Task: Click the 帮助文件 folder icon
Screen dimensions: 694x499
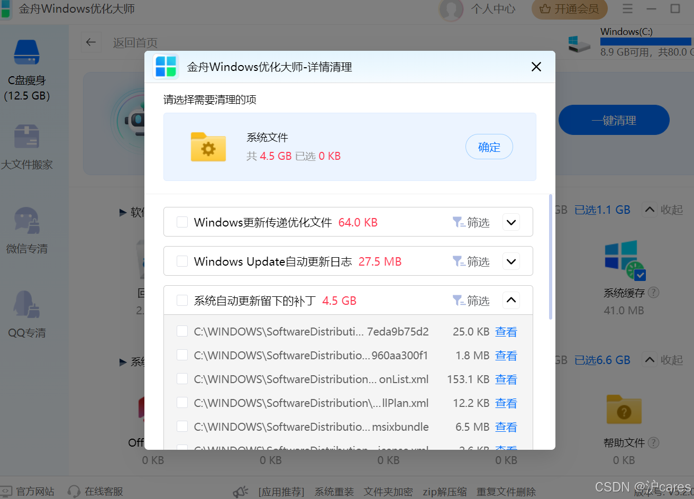Action: coord(624,410)
